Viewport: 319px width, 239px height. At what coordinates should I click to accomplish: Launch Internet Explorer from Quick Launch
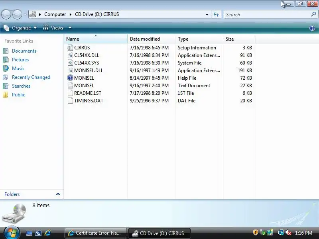[x=47, y=233]
